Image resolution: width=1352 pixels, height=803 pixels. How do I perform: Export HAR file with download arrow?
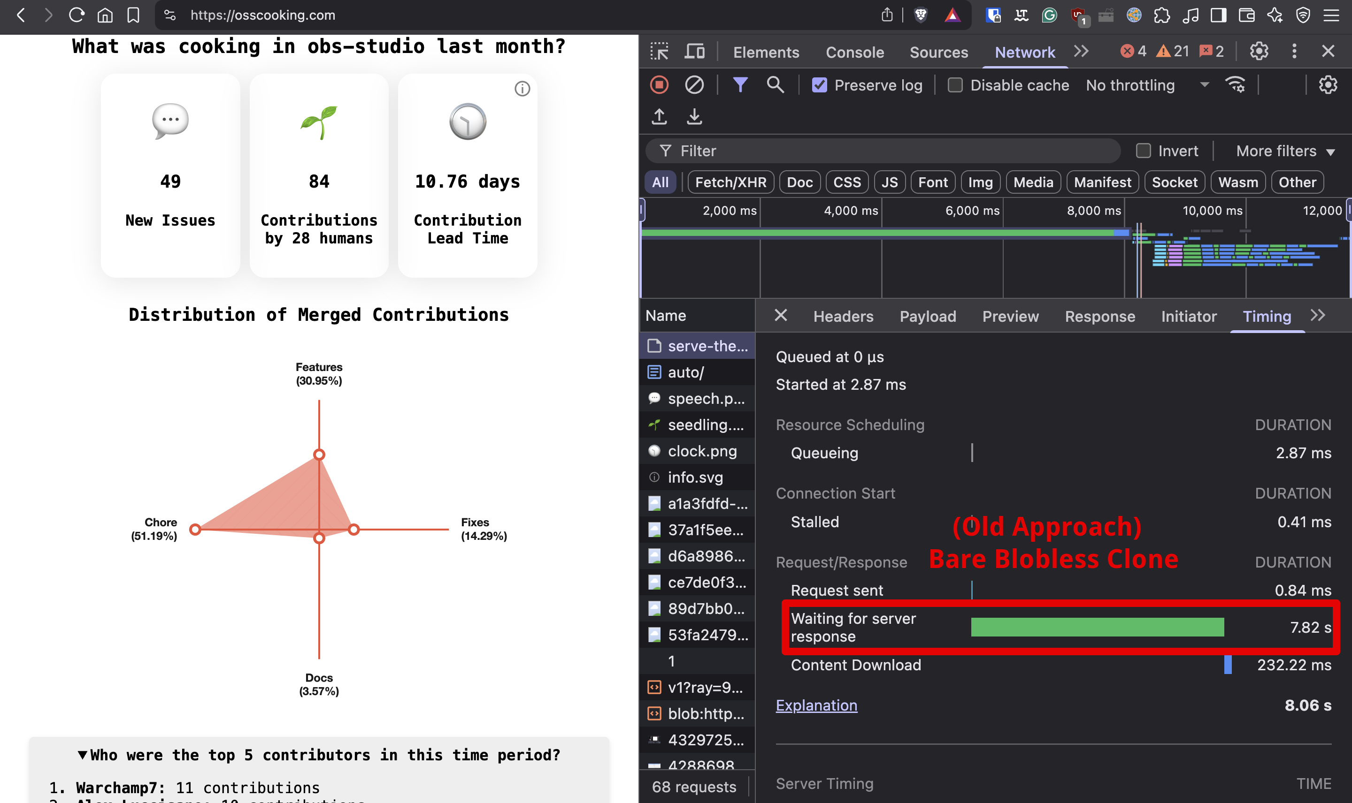click(694, 116)
